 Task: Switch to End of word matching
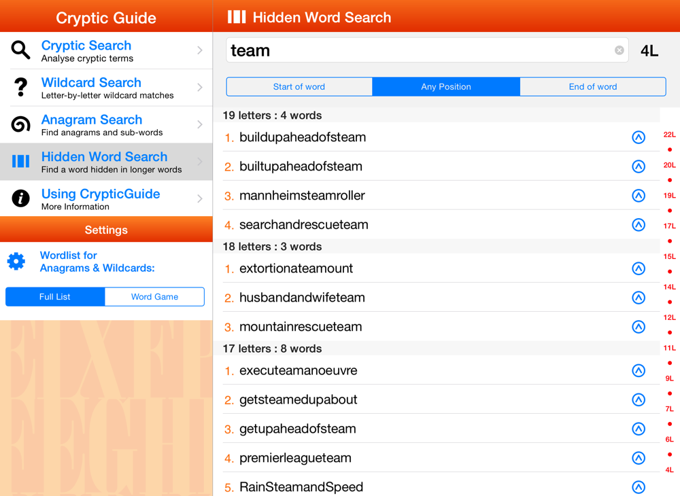(593, 87)
